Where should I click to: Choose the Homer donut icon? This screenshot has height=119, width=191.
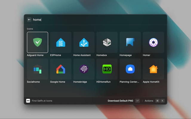[153, 42]
